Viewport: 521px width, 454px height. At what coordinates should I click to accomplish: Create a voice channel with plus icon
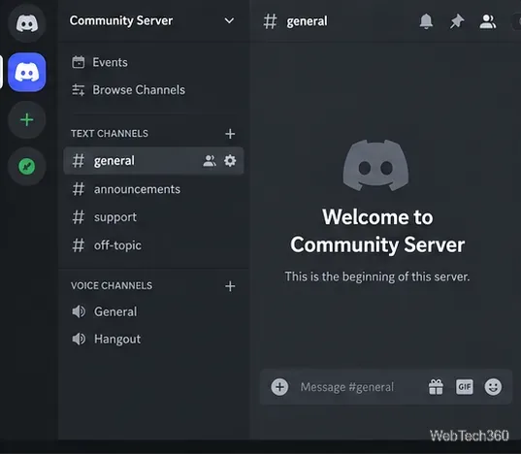(x=230, y=286)
